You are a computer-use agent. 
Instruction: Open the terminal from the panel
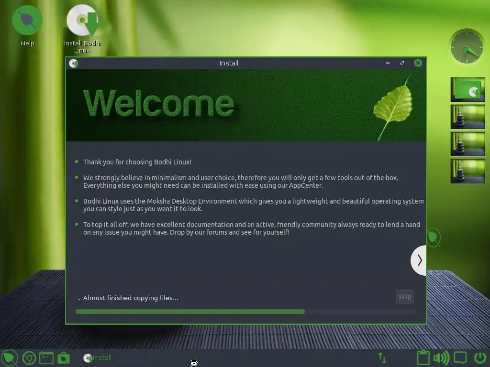pyautogui.click(x=46, y=358)
